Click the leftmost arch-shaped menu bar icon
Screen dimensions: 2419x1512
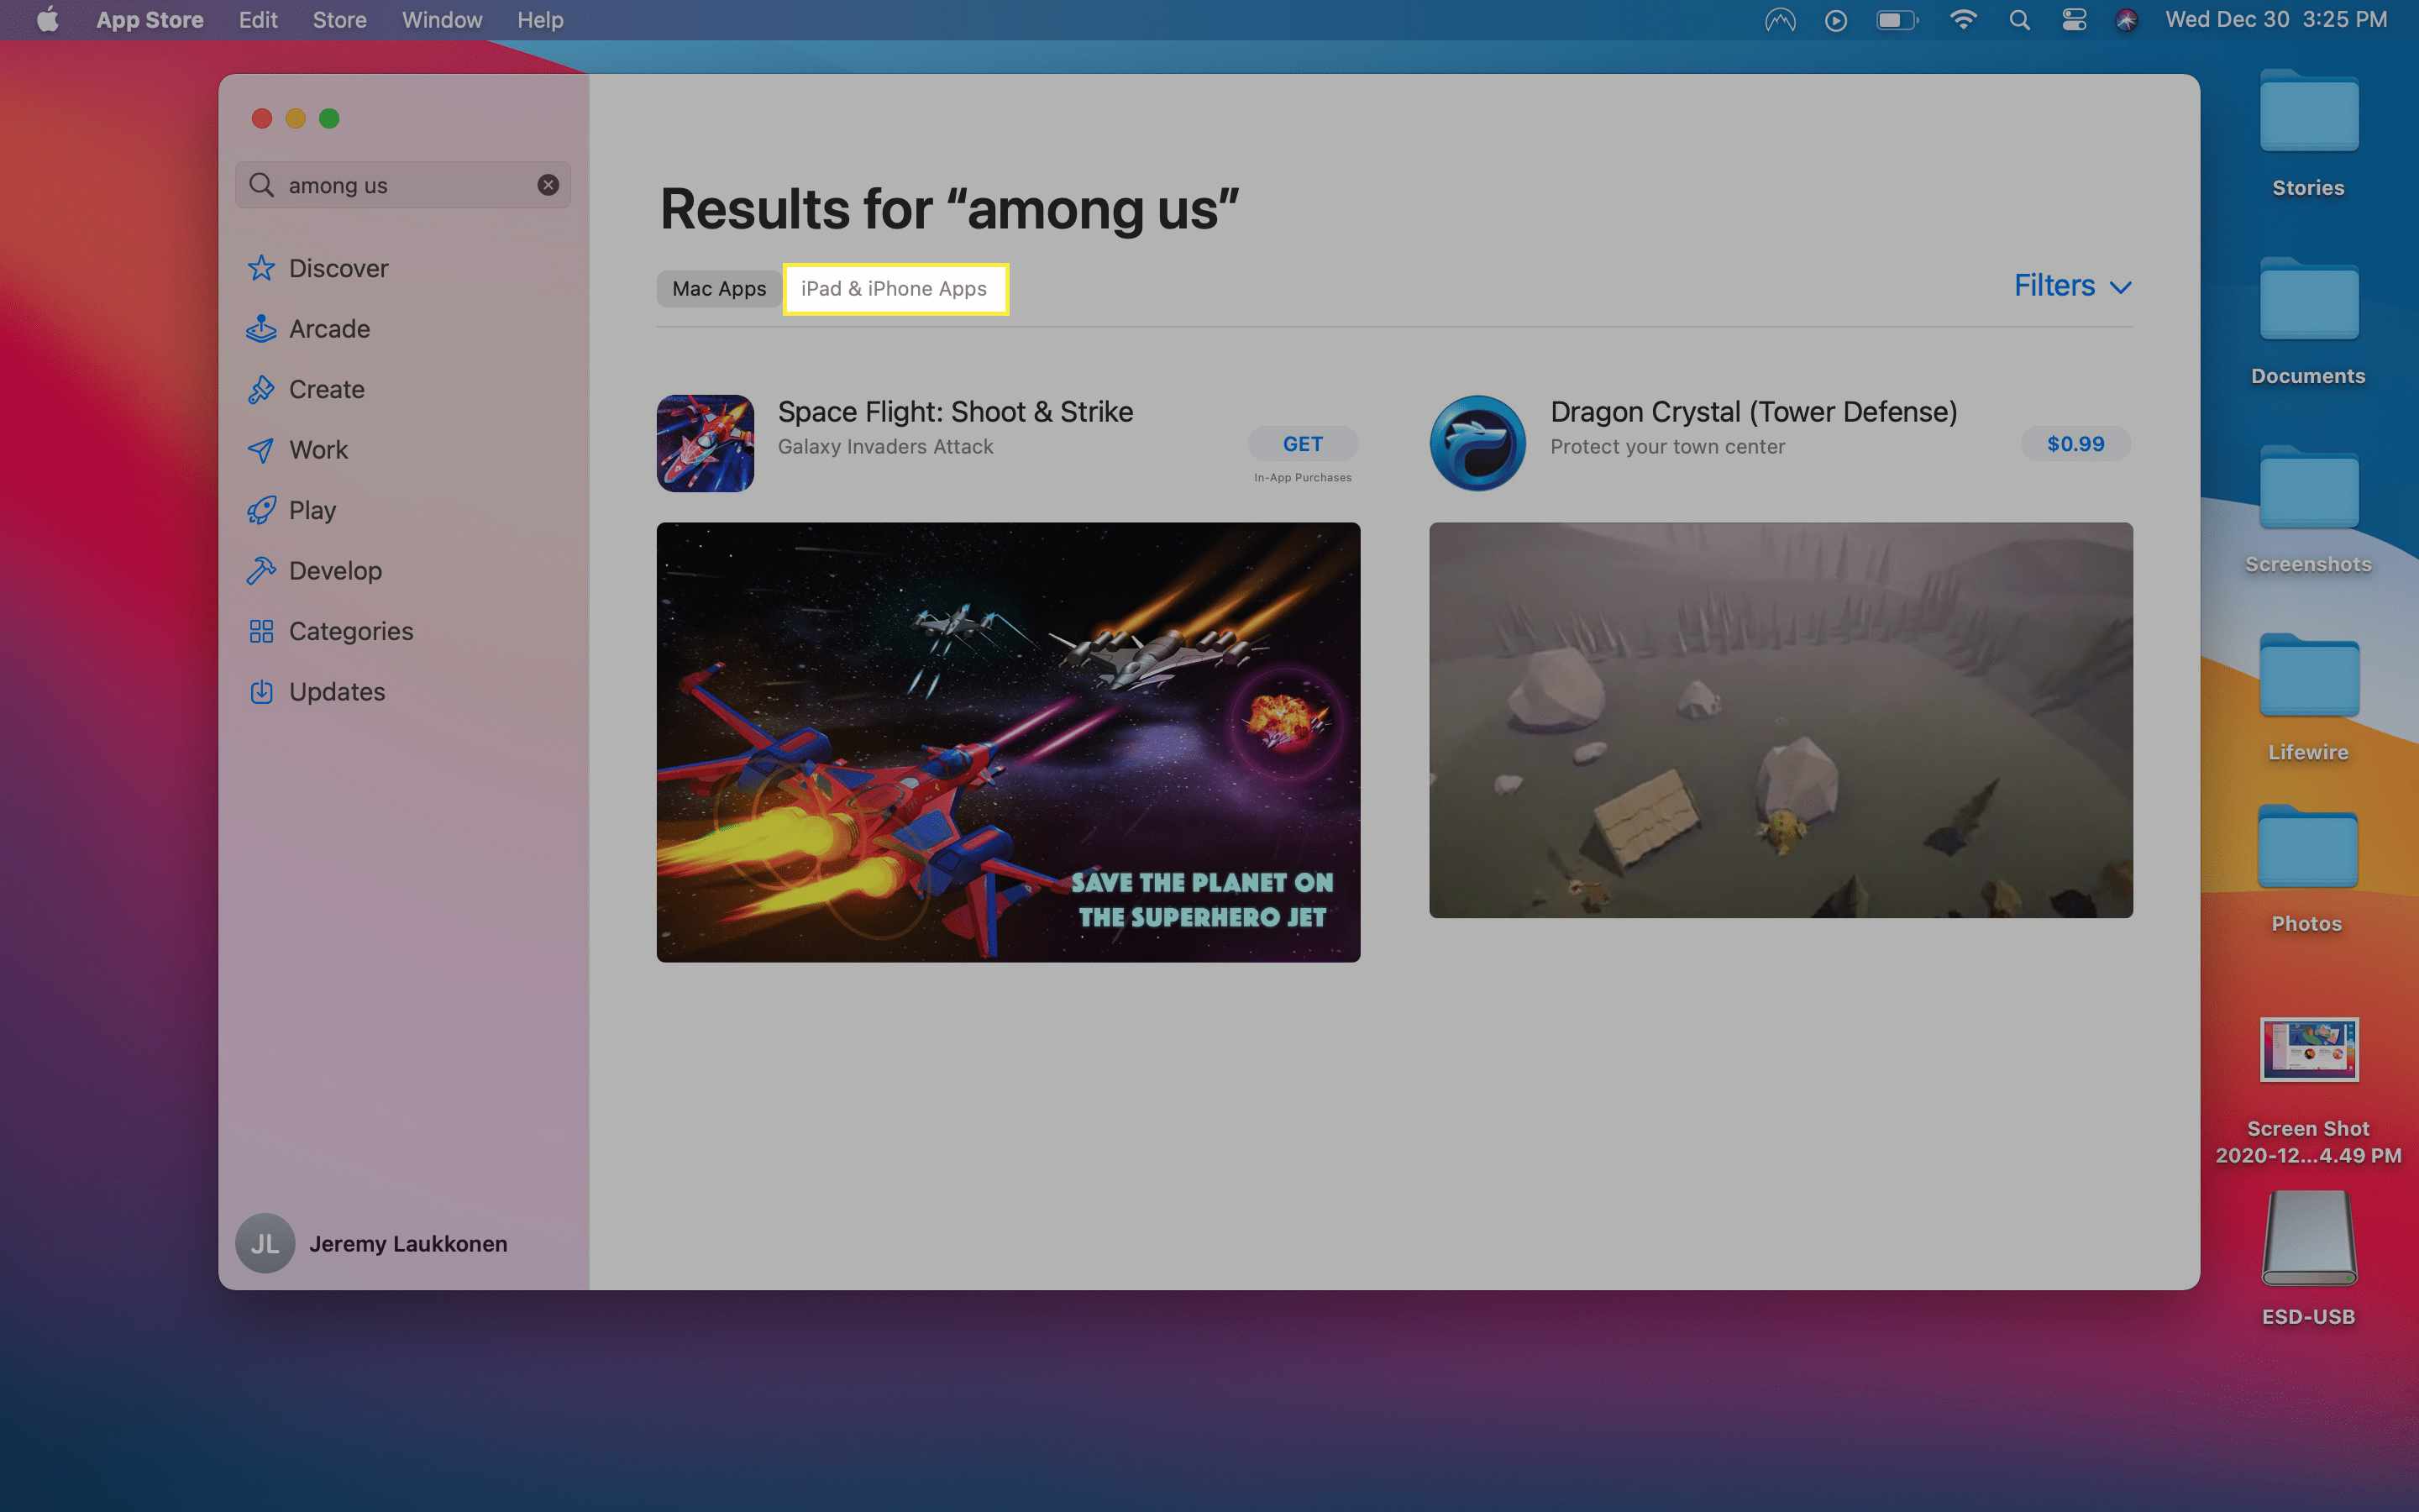coord(1781,20)
